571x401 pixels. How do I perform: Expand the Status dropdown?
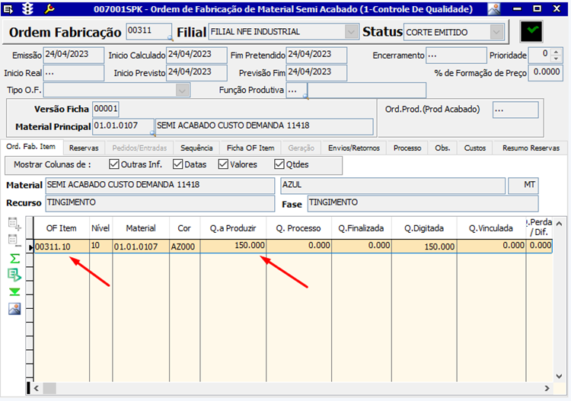496,32
